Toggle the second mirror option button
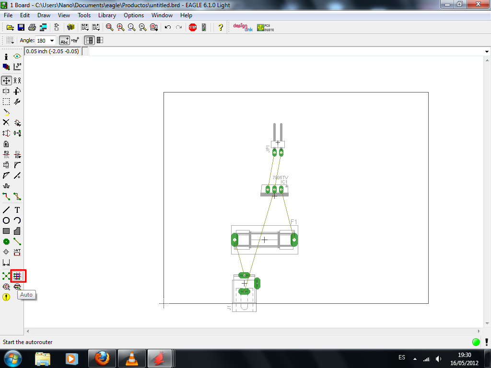The image size is (491, 368). click(100, 40)
